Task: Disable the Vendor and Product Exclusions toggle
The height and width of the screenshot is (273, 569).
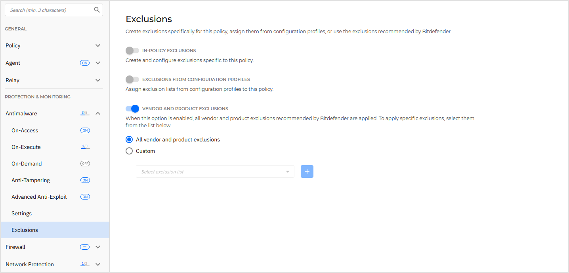Action: [x=132, y=108]
